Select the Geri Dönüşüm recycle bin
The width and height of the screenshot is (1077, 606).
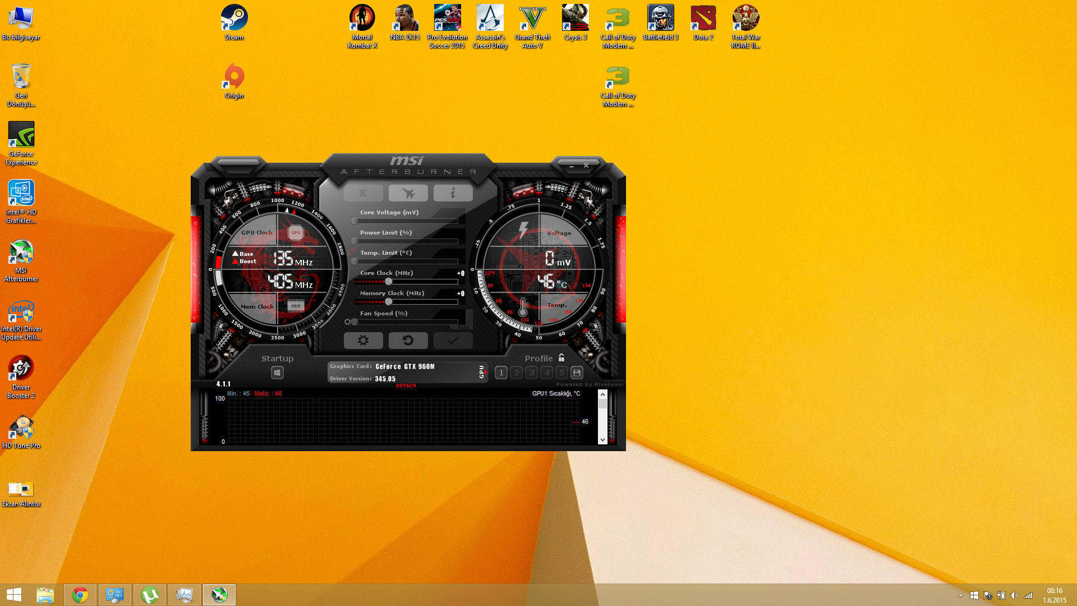click(21, 85)
